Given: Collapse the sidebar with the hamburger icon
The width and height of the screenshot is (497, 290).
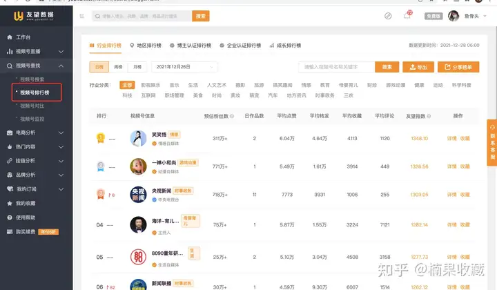Looking at the screenshot, I should 81,16.
